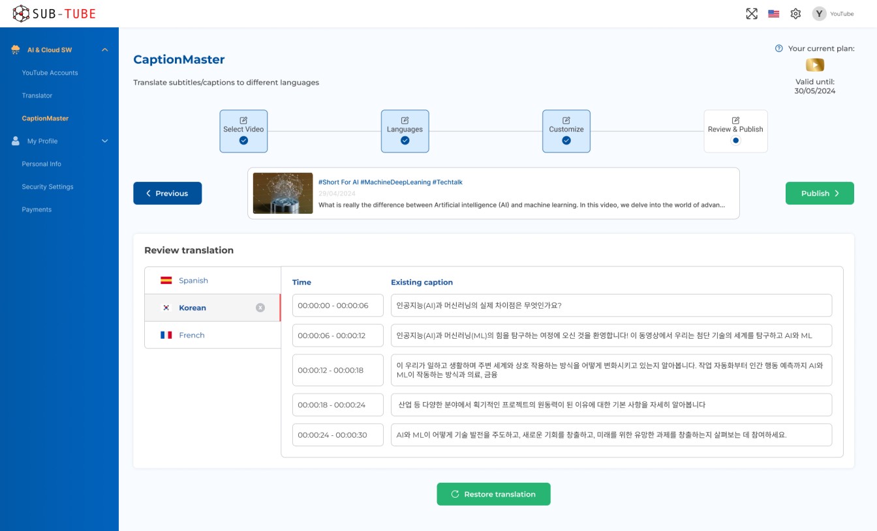Select the Korean translation tab
This screenshot has width=877, height=531.
coord(213,308)
